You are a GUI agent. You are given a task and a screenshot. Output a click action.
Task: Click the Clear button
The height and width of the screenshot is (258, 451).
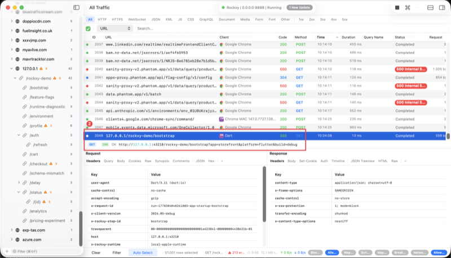coord(96,252)
